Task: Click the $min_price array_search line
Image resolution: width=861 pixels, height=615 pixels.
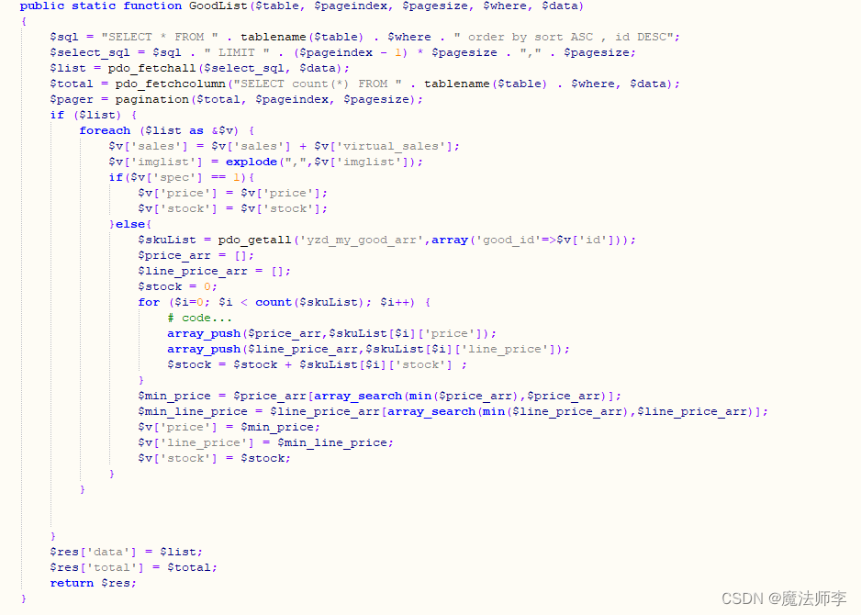Action: click(x=379, y=396)
